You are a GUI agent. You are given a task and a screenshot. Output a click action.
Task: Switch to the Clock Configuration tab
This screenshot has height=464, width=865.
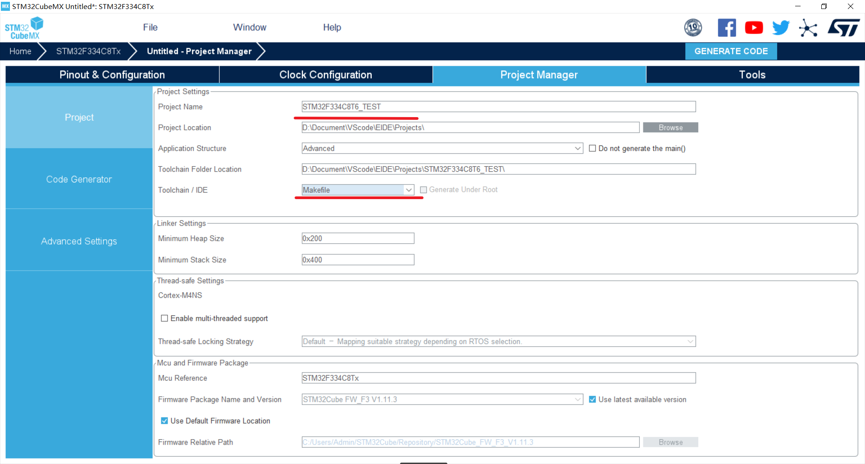[x=326, y=75]
